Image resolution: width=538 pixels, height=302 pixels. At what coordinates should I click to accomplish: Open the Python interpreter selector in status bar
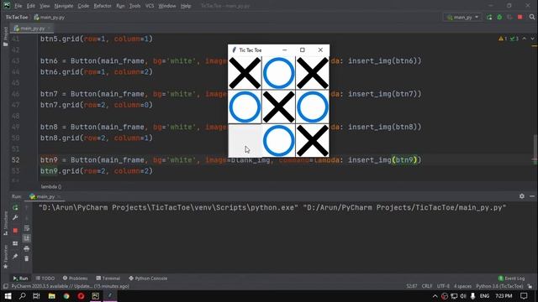[x=499, y=286]
